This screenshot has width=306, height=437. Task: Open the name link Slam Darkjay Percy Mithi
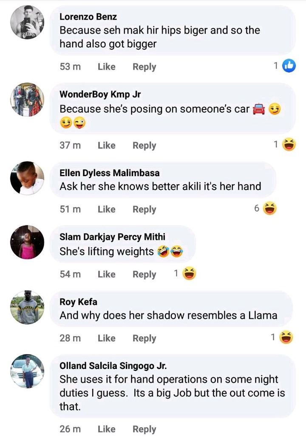click(x=112, y=237)
